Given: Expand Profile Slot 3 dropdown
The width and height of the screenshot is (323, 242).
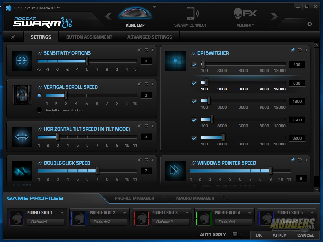Looking at the screenshot, I should (187, 212).
